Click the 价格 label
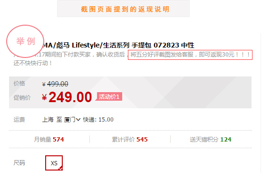This screenshot has width=262, height=190. tap(19, 83)
